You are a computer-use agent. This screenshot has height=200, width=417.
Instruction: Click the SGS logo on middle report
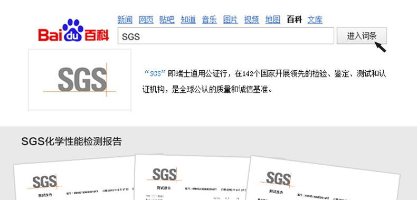pyautogui.click(x=164, y=175)
